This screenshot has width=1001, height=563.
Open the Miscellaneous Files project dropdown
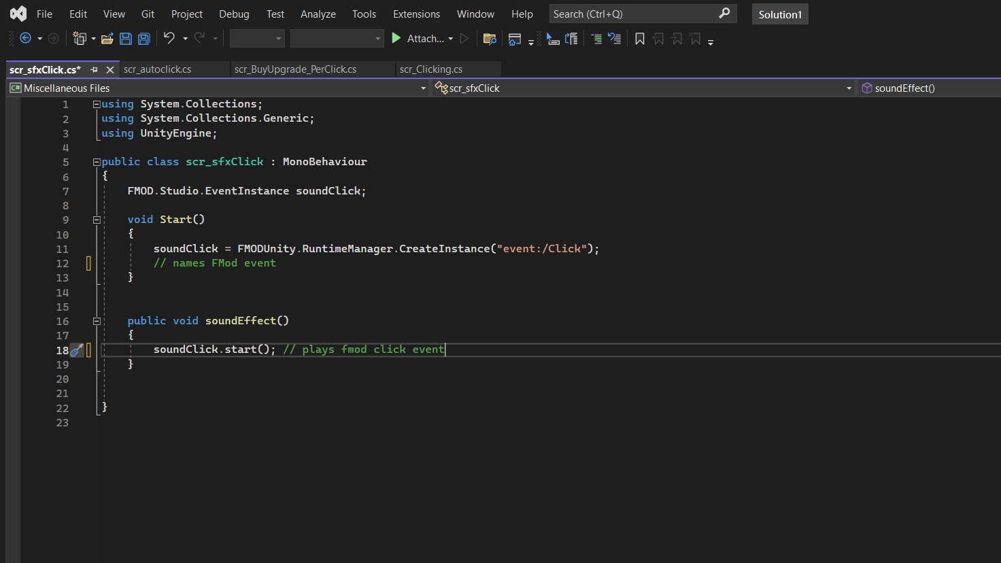tap(423, 88)
